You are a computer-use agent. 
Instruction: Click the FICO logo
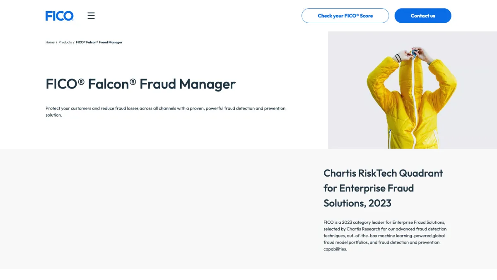click(59, 16)
